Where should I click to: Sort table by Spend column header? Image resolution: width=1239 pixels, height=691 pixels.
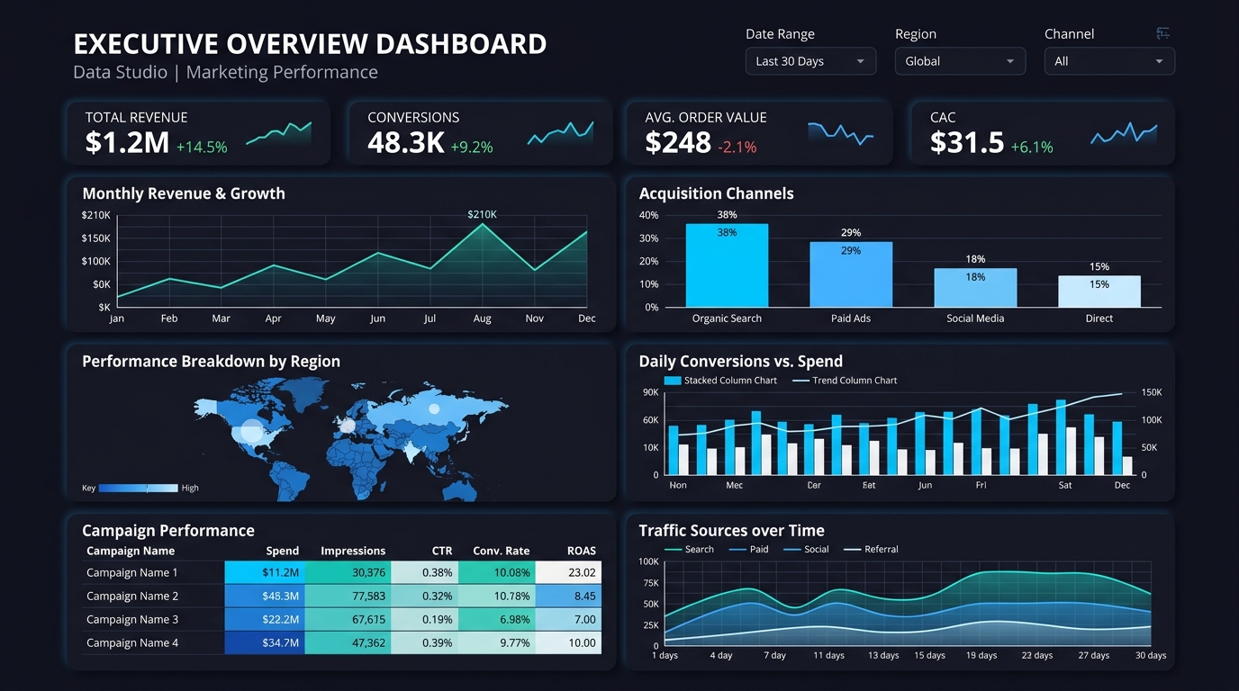[x=283, y=551]
